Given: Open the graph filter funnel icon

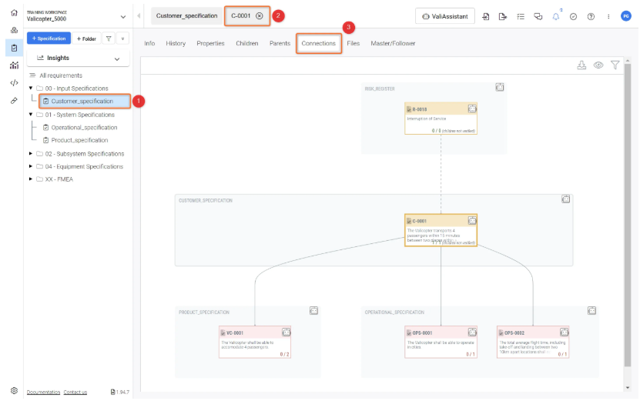Looking at the screenshot, I should [x=615, y=66].
